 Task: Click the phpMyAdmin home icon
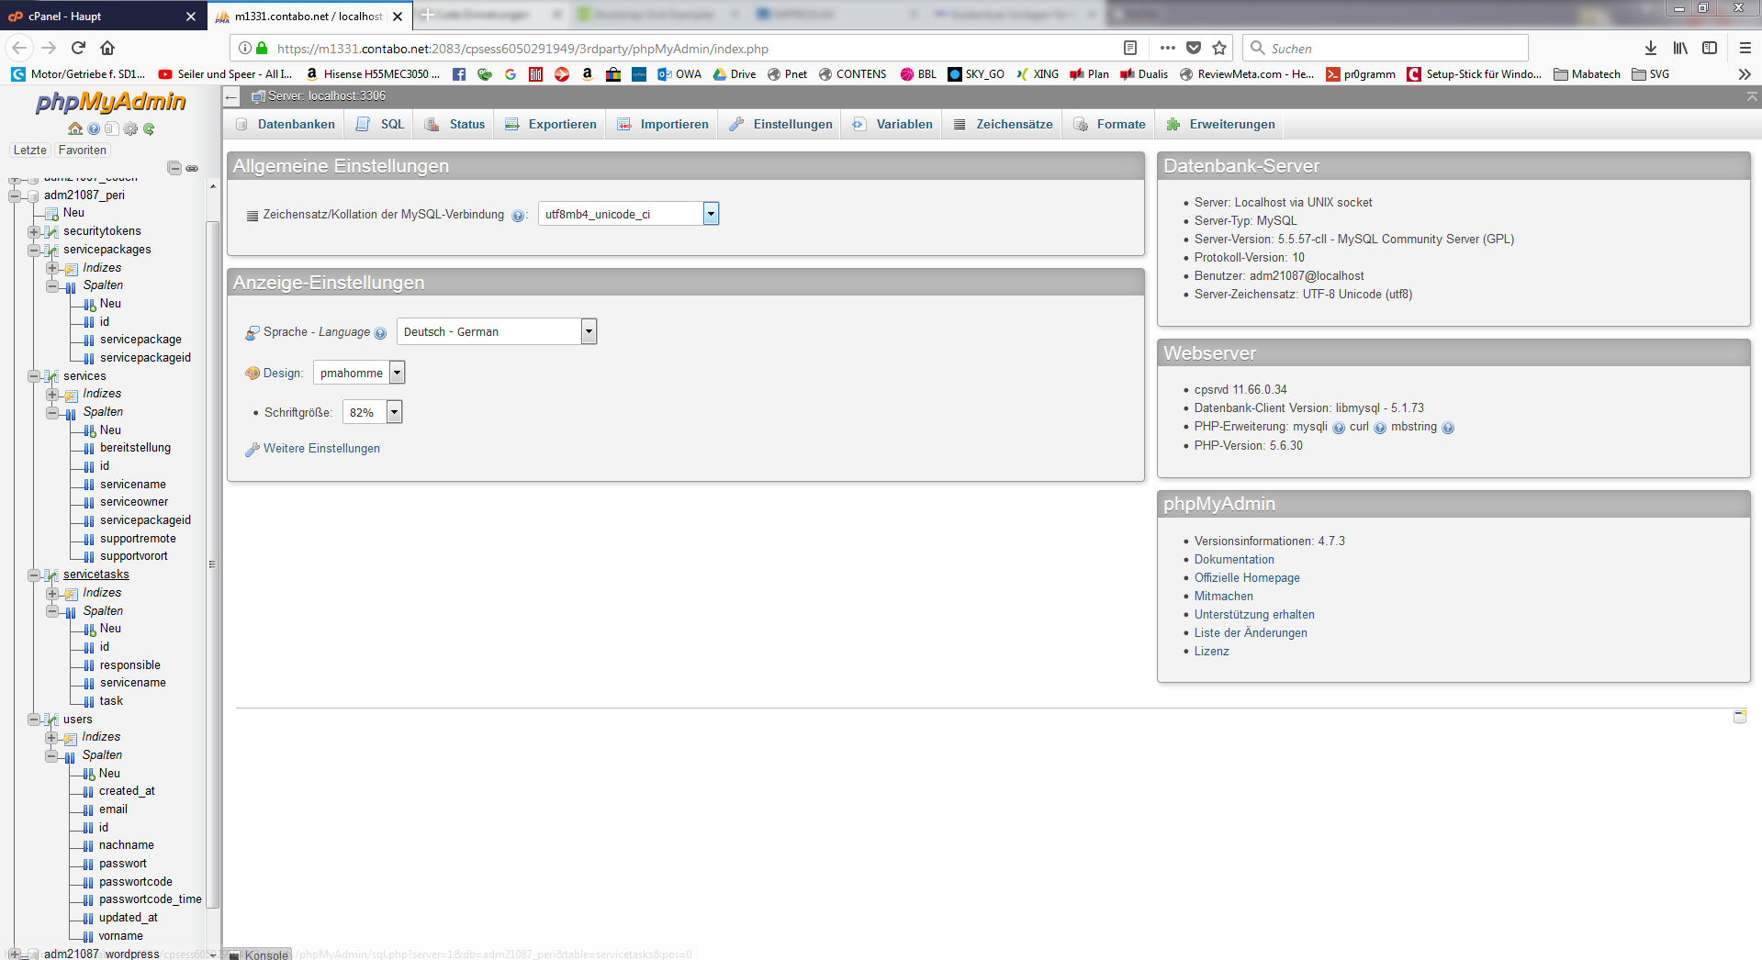pos(75,129)
